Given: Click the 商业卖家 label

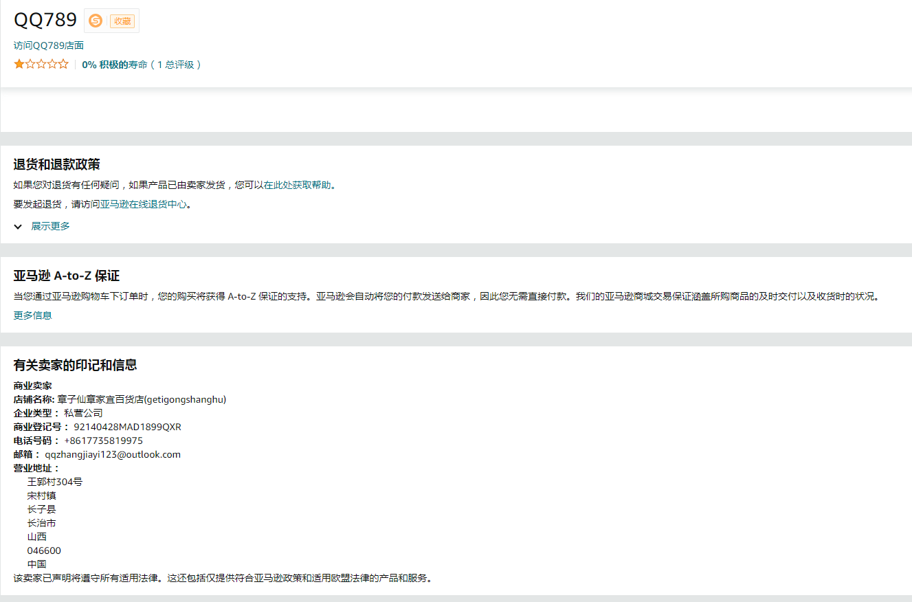Looking at the screenshot, I should pos(33,386).
